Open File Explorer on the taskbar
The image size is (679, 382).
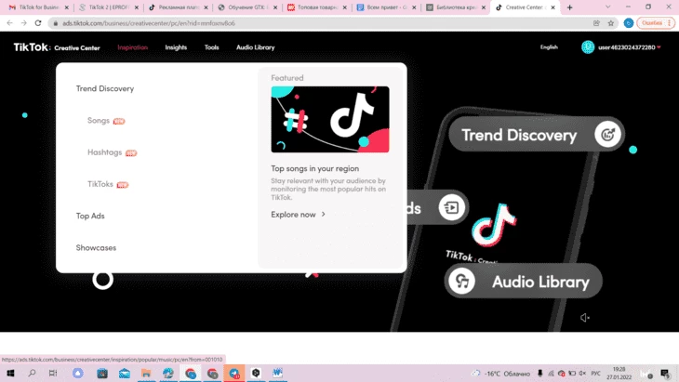(x=146, y=373)
